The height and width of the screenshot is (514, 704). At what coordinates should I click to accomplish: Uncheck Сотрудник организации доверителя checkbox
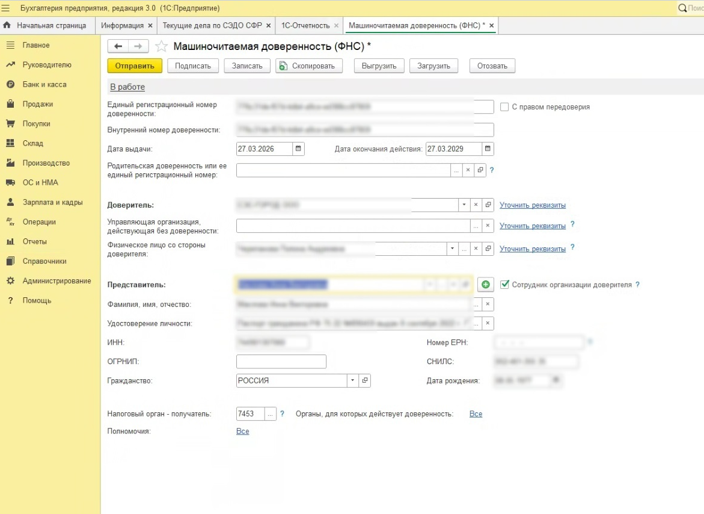tap(504, 285)
